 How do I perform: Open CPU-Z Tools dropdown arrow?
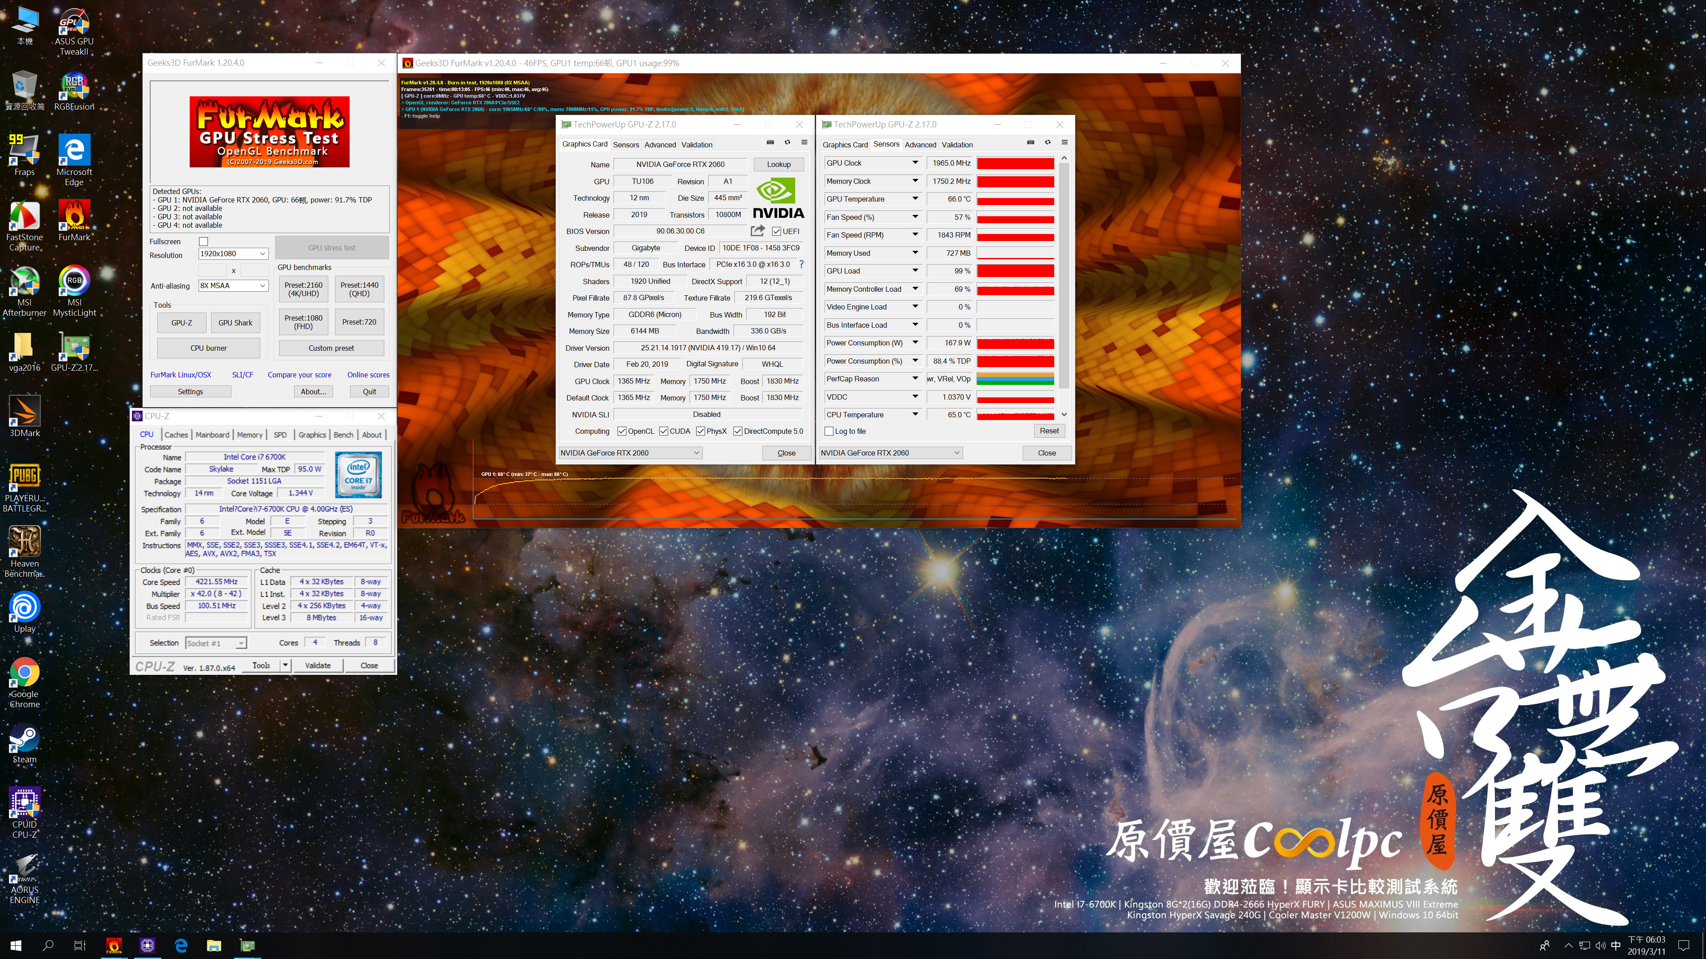[x=285, y=665]
